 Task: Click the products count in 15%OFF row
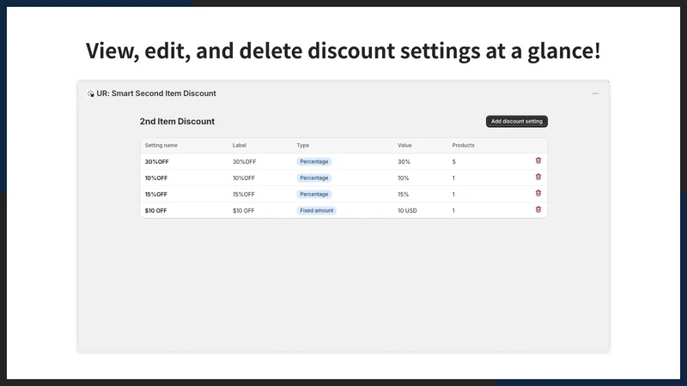point(453,195)
